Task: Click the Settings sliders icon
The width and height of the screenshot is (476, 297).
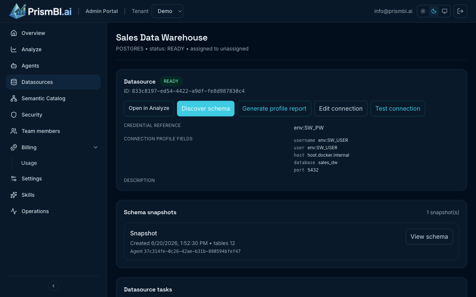Action: pos(14,179)
